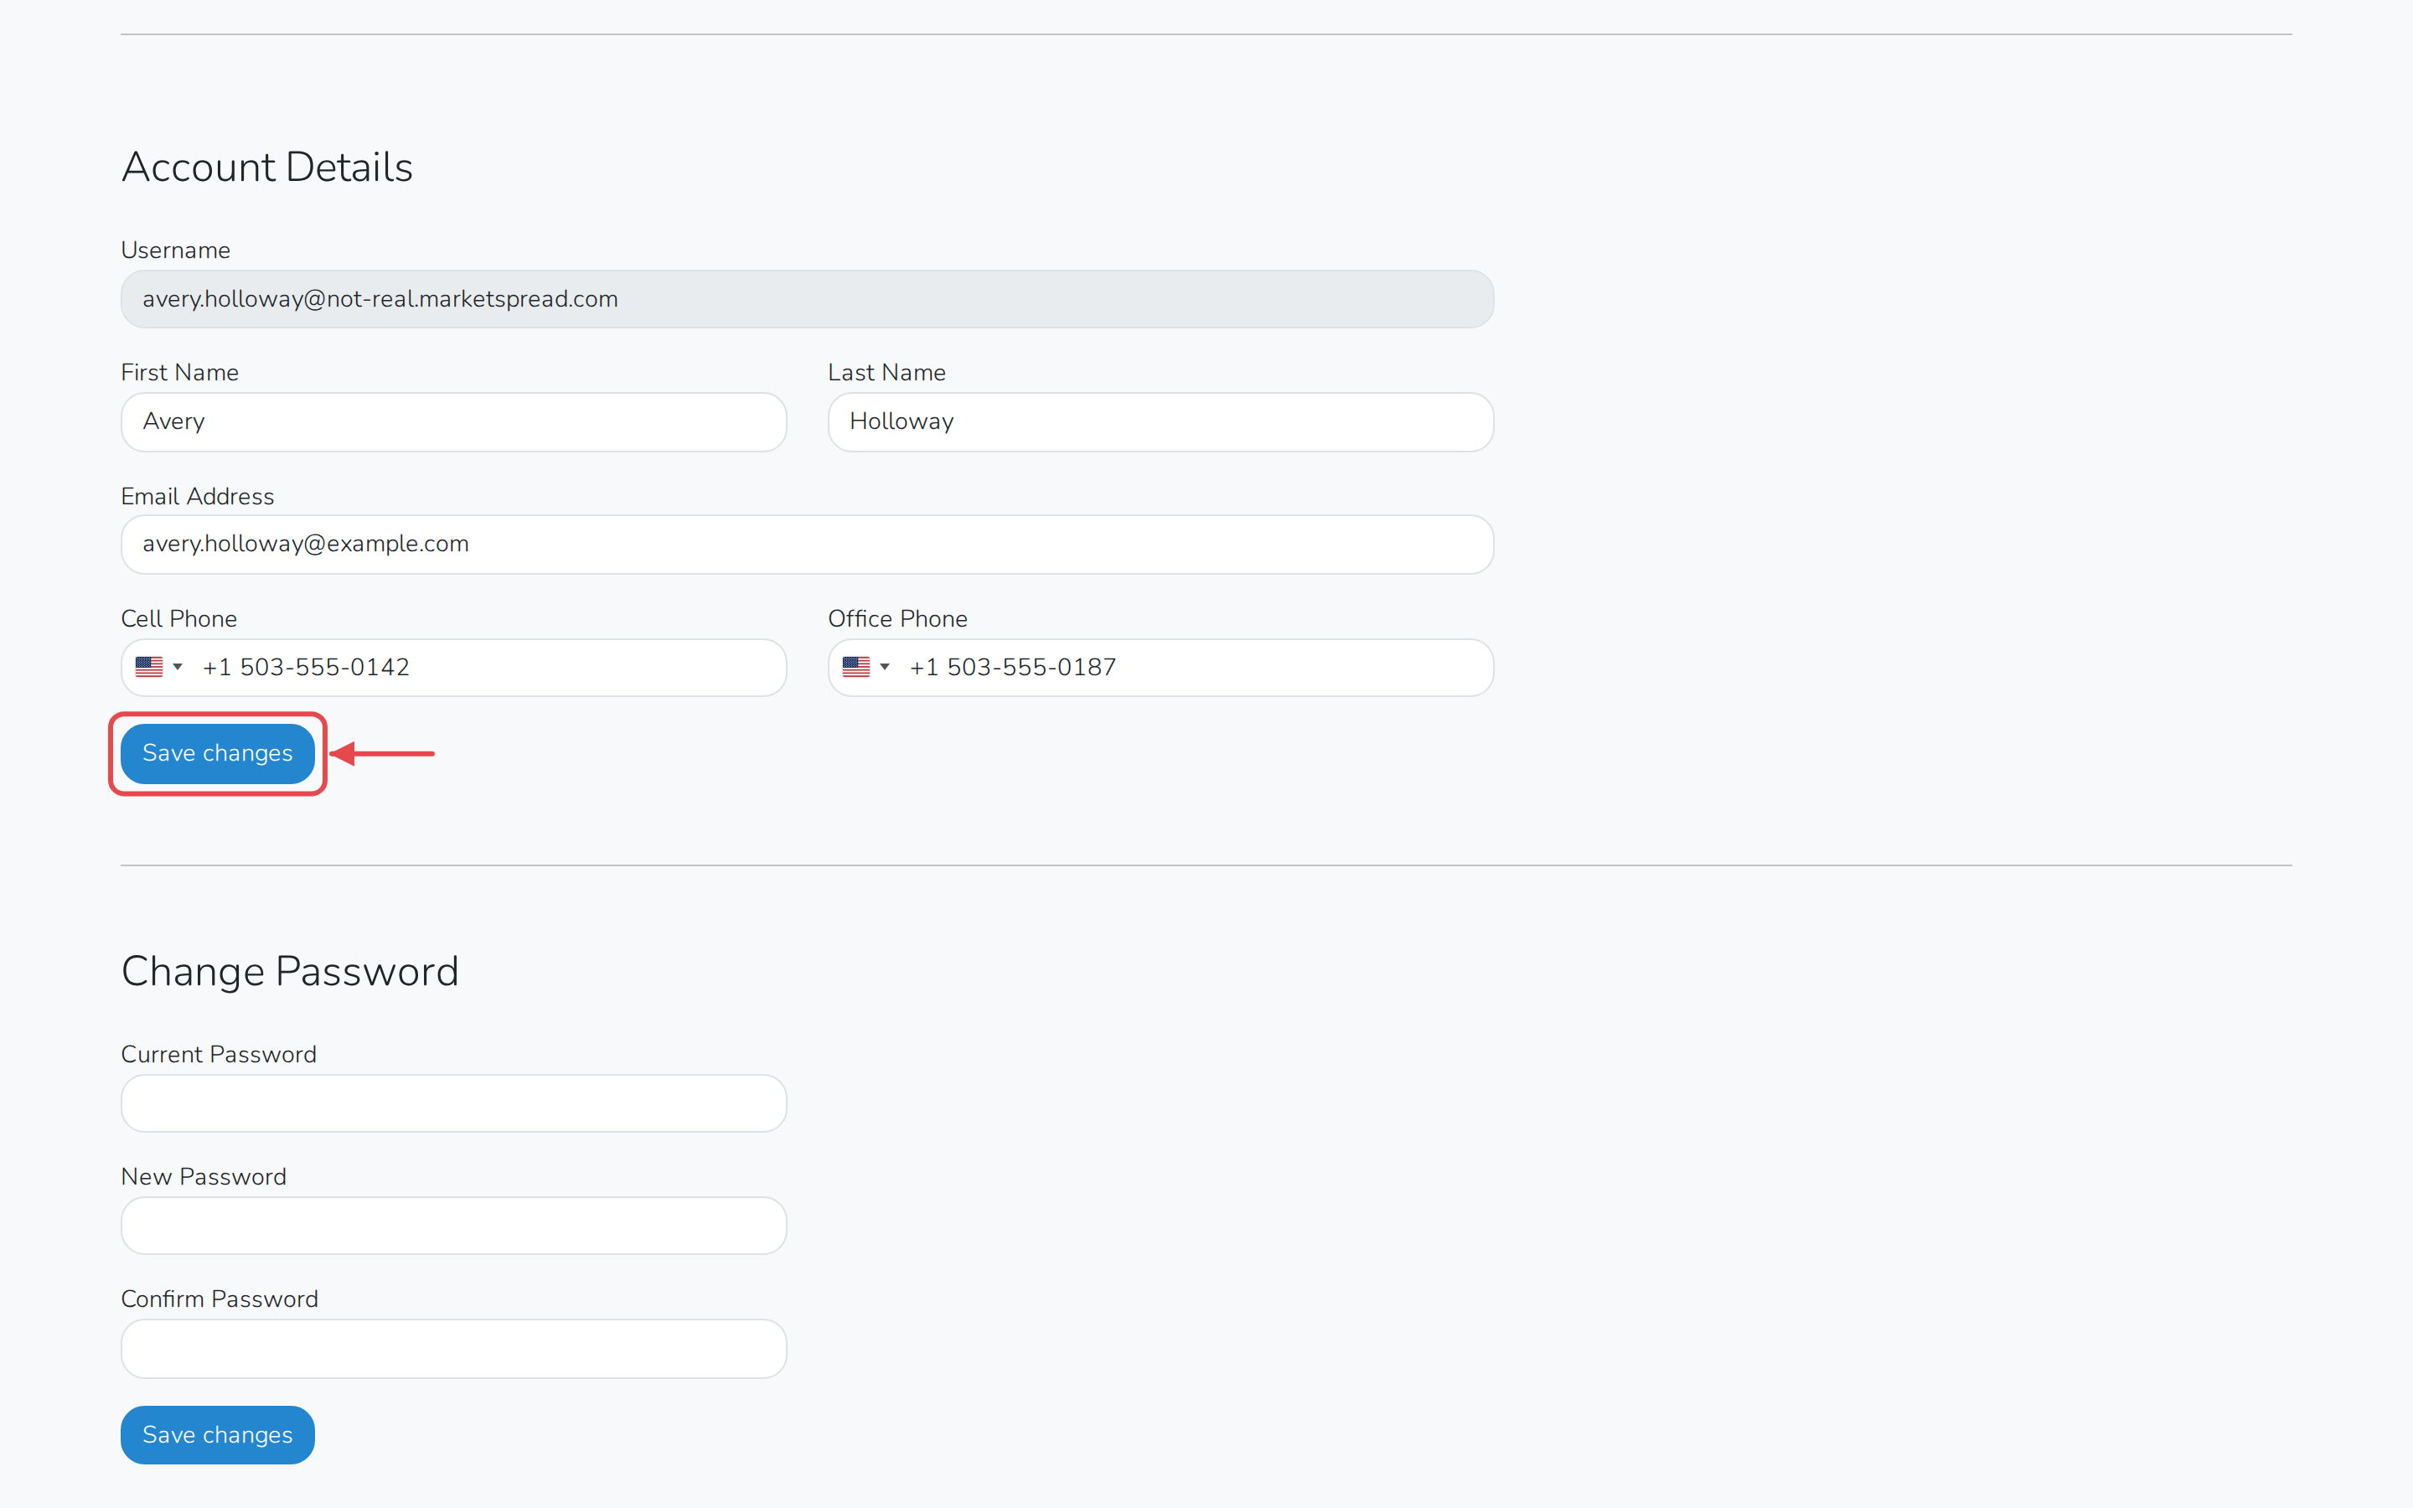2413x1508 pixels.
Task: Click the First Name field with Avery
Action: pyautogui.click(x=453, y=422)
